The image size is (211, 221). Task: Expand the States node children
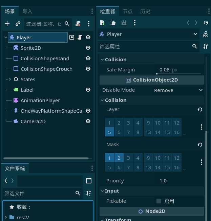point(10,79)
